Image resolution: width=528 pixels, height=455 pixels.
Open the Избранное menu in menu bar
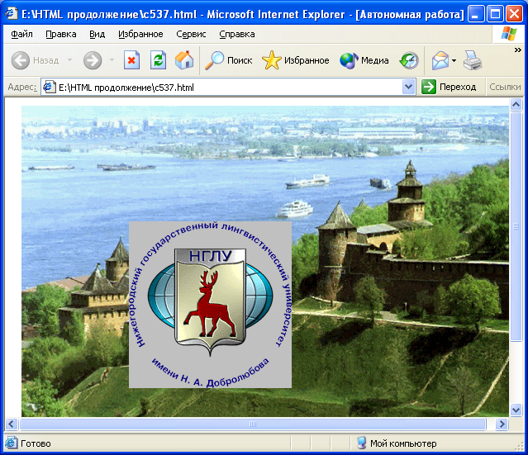click(140, 34)
